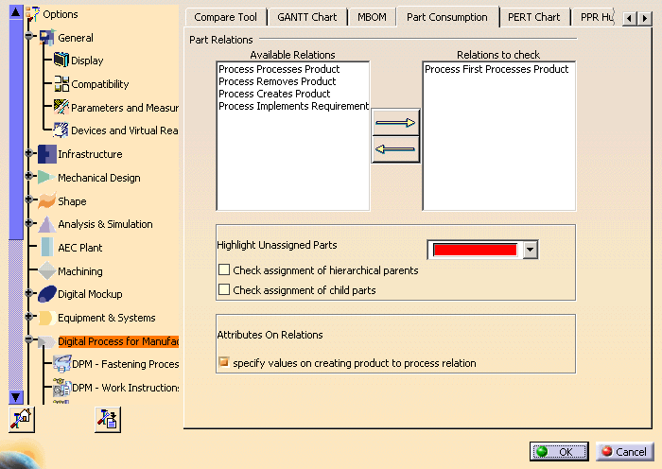Click the red unassigned parts color swatch
Image resolution: width=662 pixels, height=469 pixels.
[474, 250]
